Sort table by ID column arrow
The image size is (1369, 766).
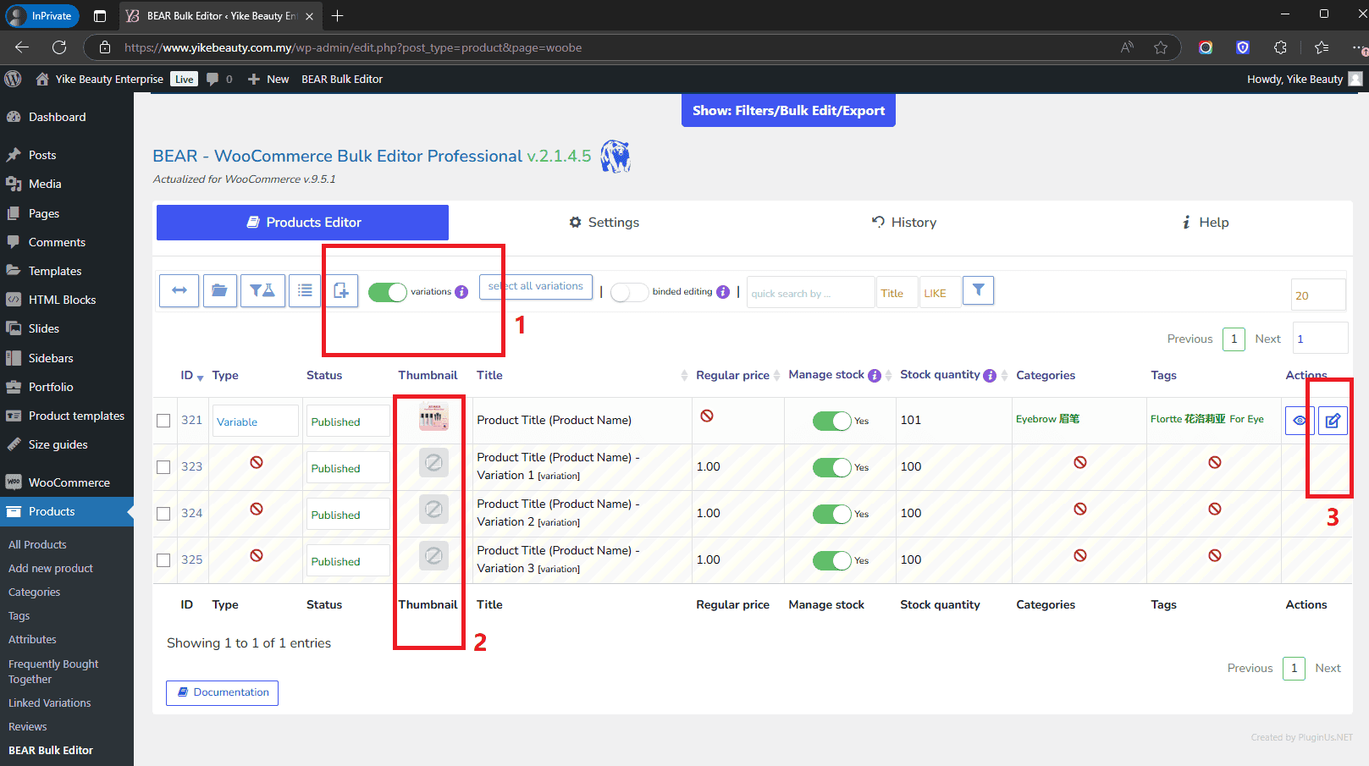[201, 377]
